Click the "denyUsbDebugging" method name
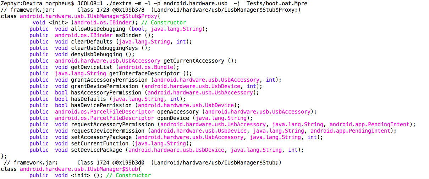This screenshot has width=429, height=179. pyautogui.click(x=97, y=54)
